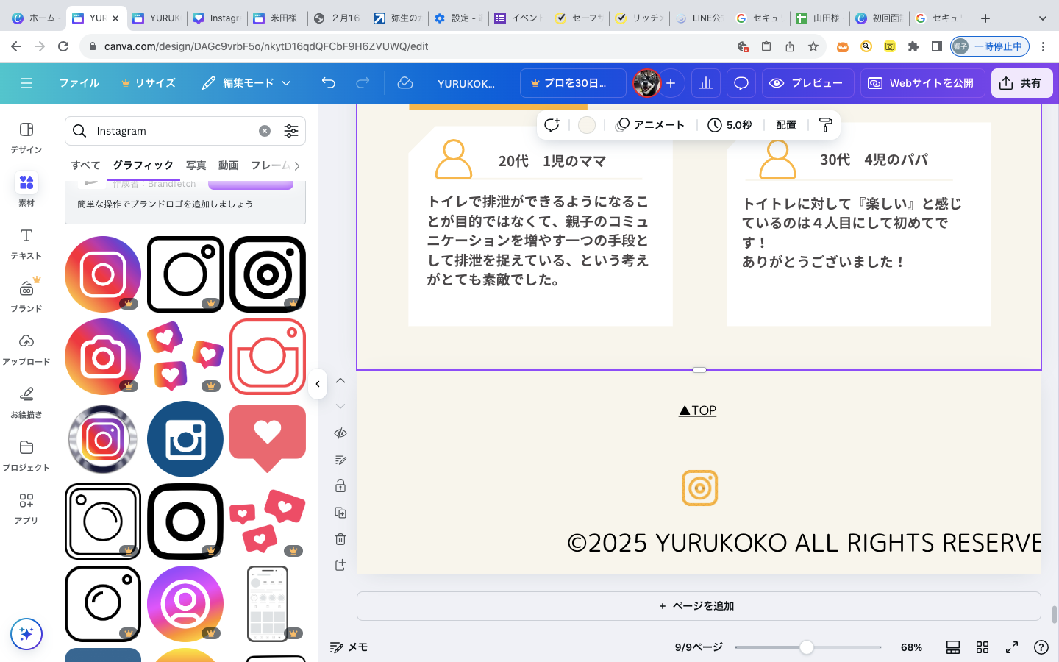The width and height of the screenshot is (1059, 662).
Task: Select the 写真 search tab
Action: point(196,165)
